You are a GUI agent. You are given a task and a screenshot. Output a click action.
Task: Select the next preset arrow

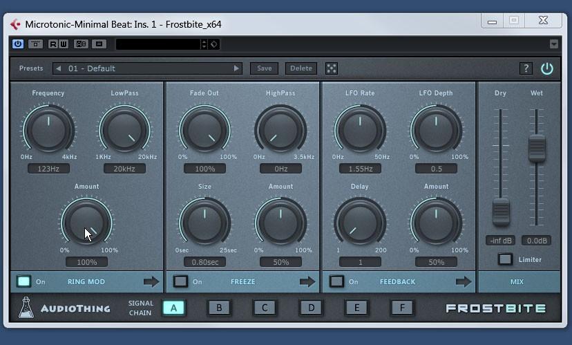[236, 68]
